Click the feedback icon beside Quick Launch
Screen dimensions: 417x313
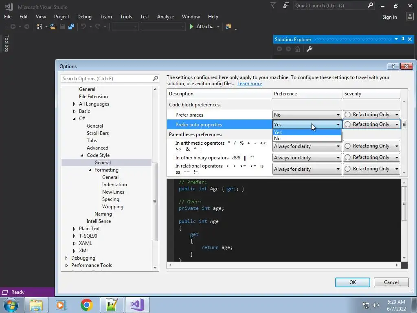(x=286, y=5)
